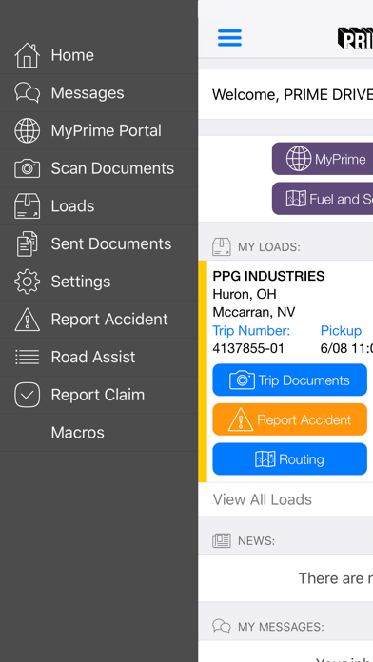
Task: Click the Scan Documents camera icon
Action: [x=27, y=168]
